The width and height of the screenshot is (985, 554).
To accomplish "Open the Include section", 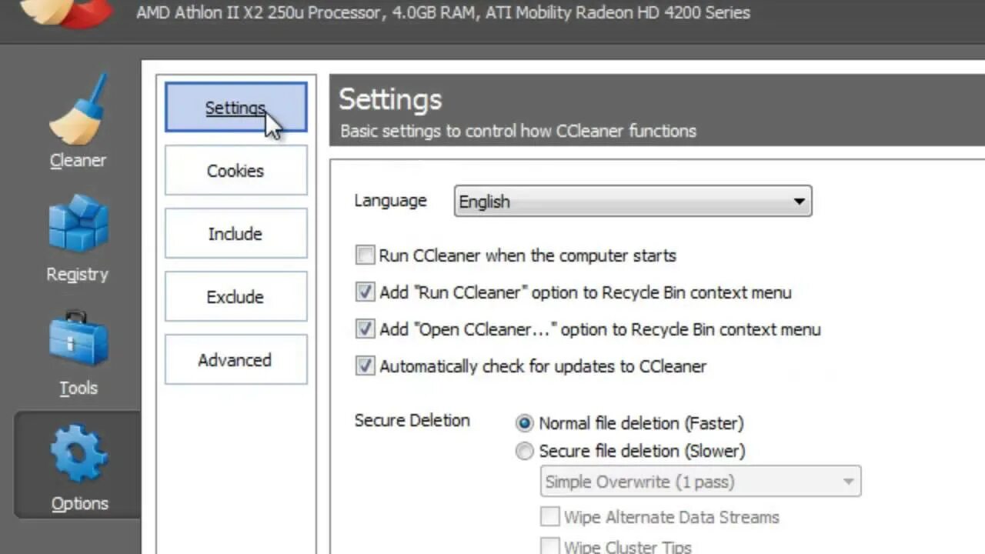I will click(235, 234).
